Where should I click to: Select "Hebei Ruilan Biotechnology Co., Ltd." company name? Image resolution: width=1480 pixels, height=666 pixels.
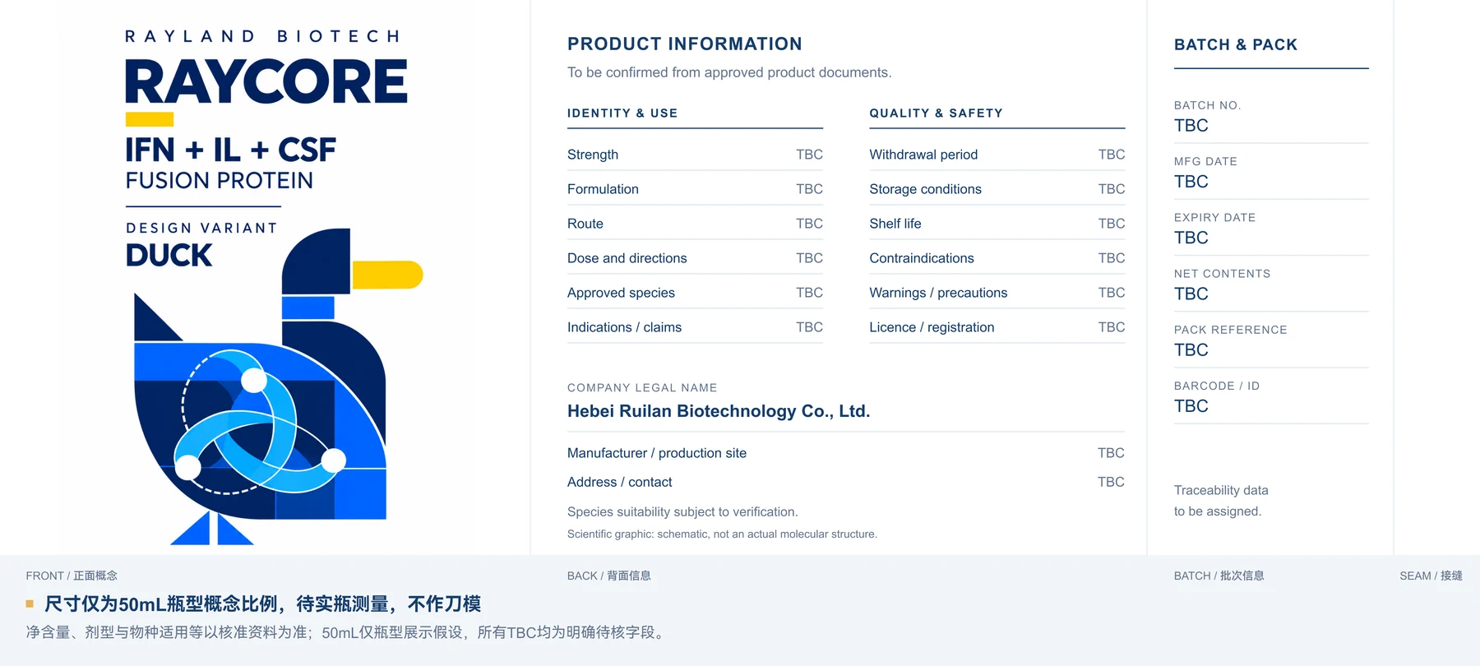pos(719,411)
